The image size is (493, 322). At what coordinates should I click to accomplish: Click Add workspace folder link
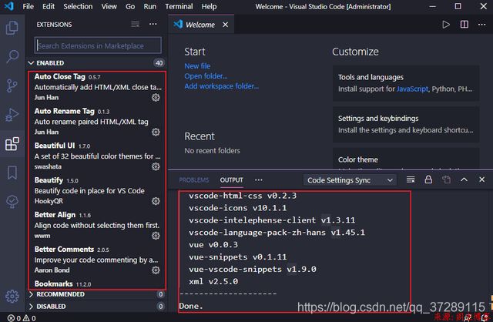click(x=221, y=86)
